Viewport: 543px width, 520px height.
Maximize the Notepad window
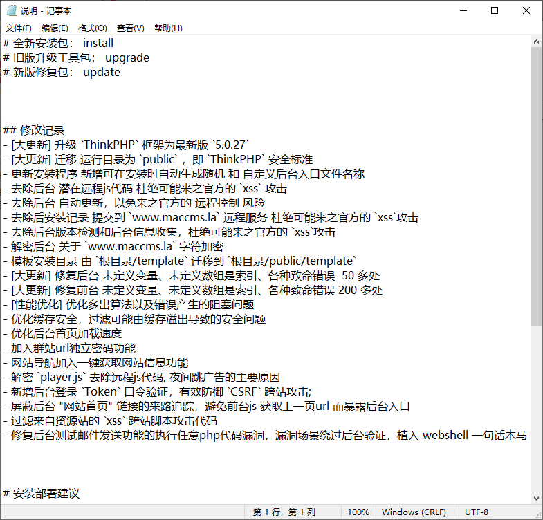[x=495, y=10]
